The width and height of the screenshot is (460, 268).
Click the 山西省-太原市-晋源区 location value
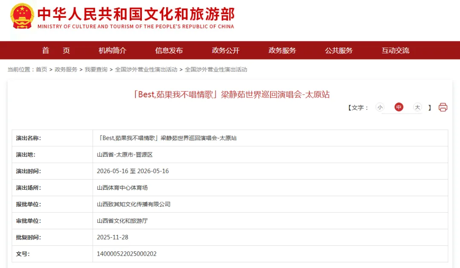(125, 155)
